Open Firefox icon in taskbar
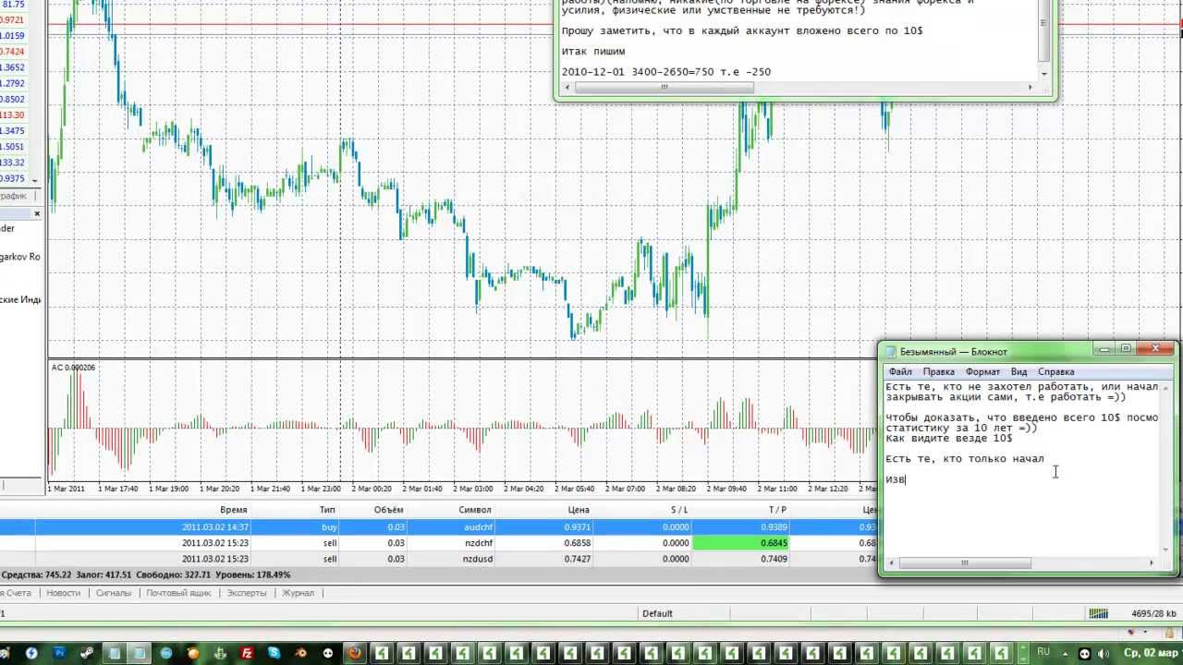This screenshot has height=665, width=1183. point(355,653)
